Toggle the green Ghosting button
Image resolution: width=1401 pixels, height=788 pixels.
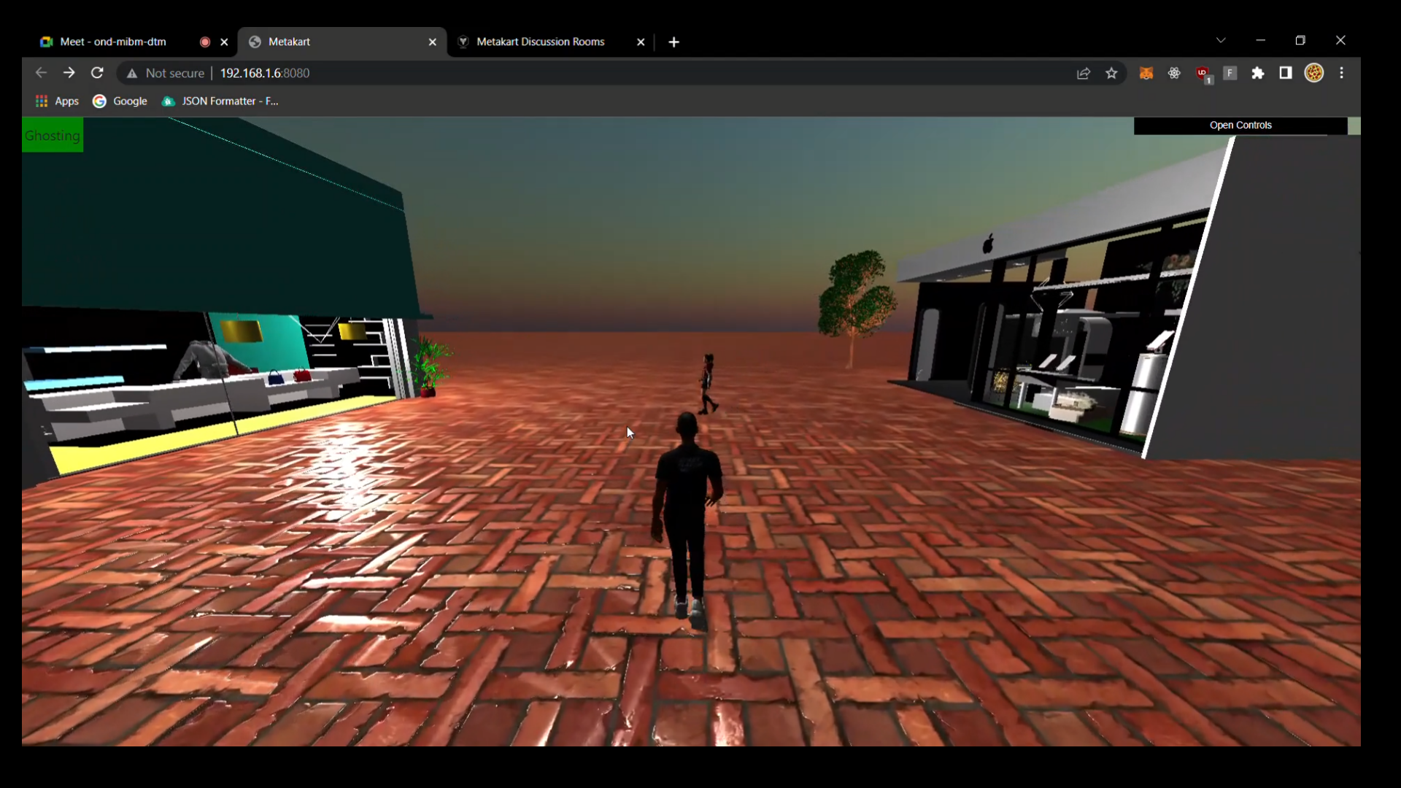(x=53, y=136)
